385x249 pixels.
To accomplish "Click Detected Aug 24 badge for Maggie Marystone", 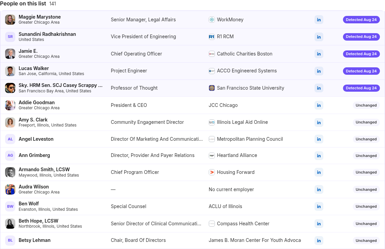I will click(361, 20).
